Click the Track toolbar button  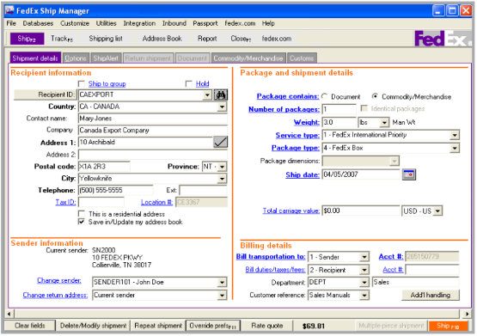coord(62,39)
